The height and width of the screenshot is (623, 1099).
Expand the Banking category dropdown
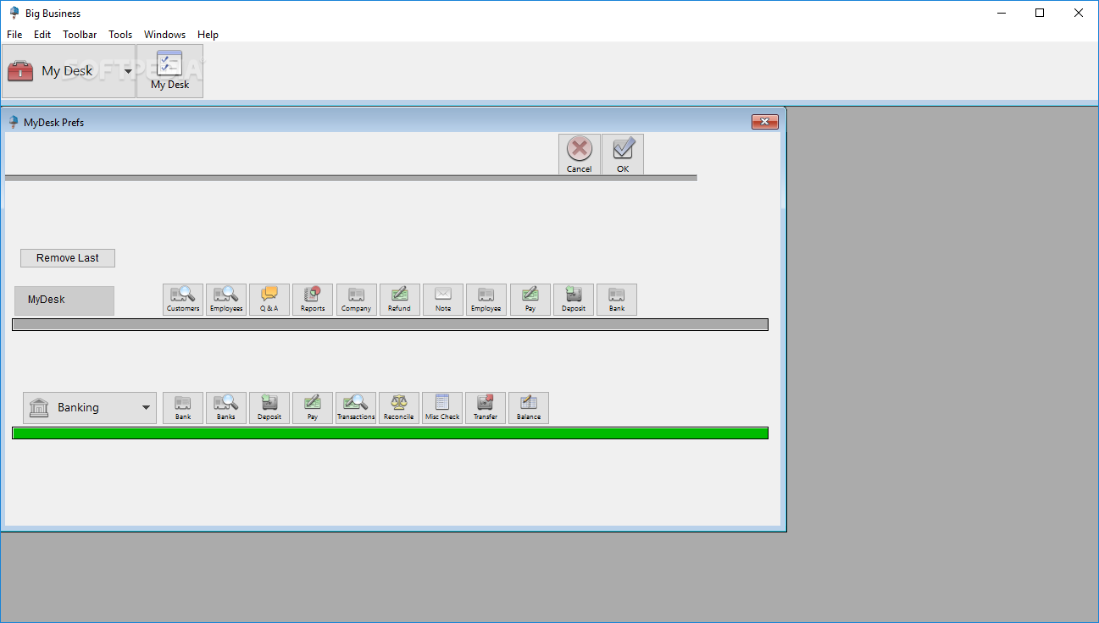[90, 408]
